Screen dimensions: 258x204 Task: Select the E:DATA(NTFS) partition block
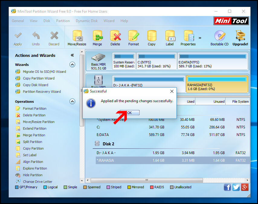point(213,61)
